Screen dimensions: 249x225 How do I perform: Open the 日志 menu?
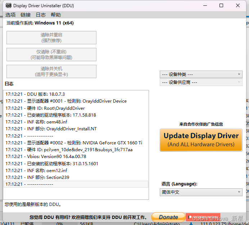pos(41,15)
